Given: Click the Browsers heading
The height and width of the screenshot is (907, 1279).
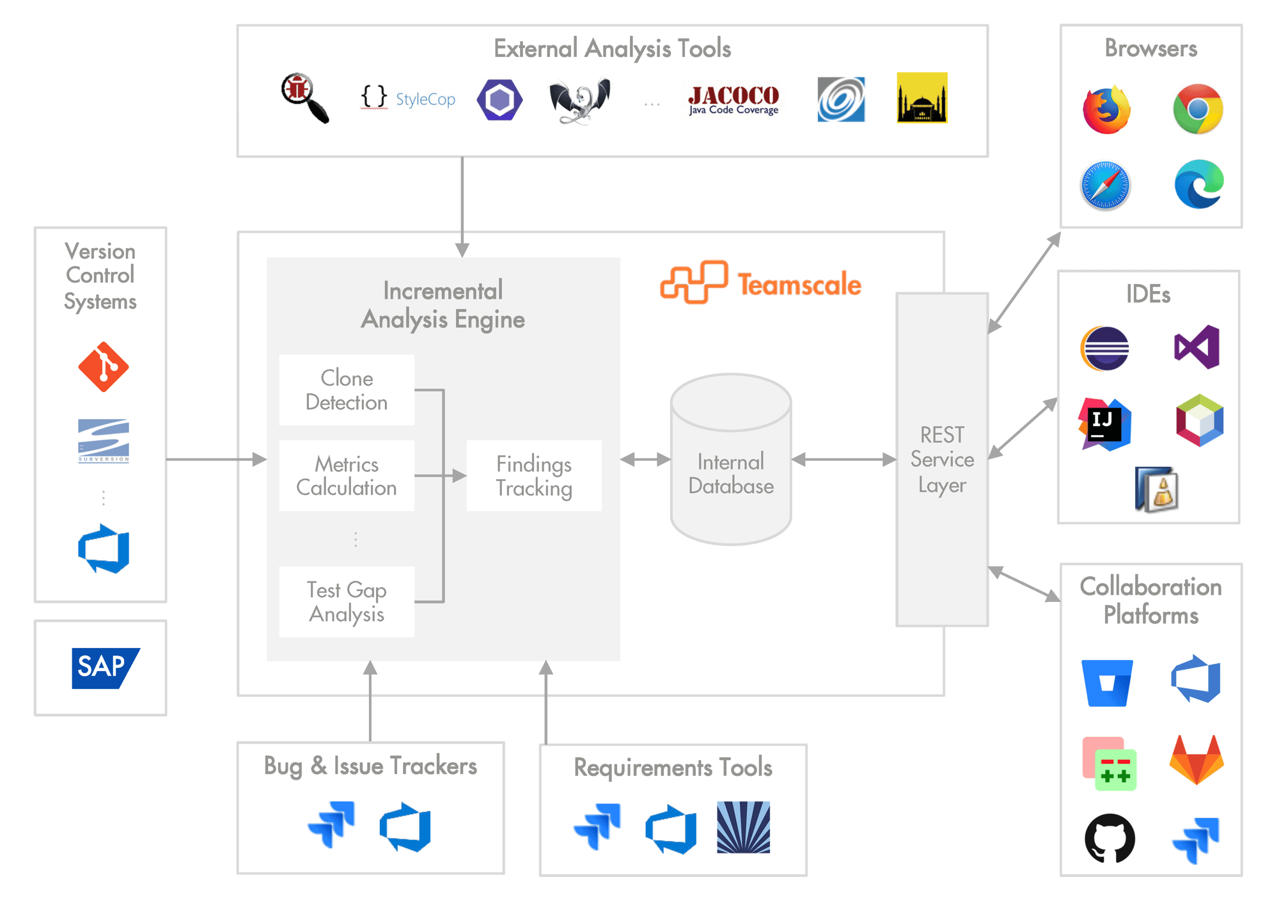Looking at the screenshot, I should click(1151, 48).
